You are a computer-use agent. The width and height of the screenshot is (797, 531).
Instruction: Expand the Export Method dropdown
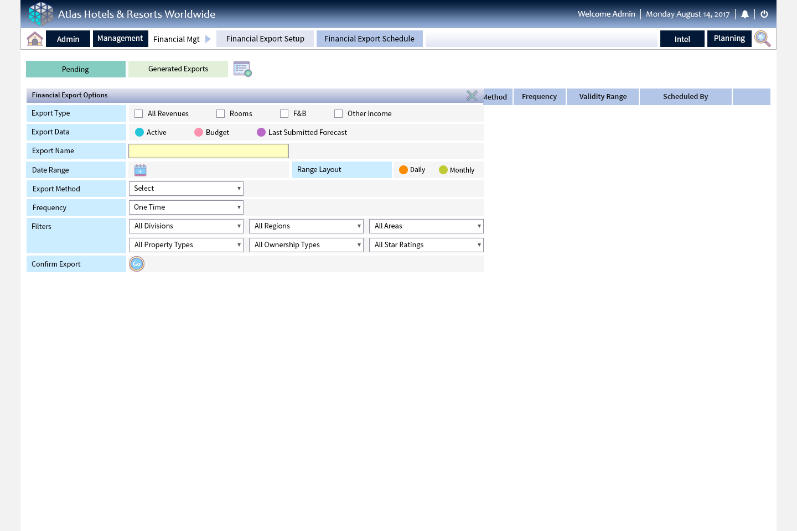186,189
